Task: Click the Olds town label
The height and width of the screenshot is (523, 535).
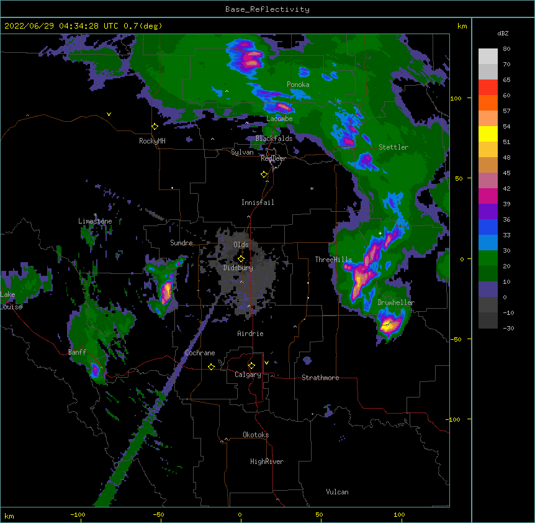Action: [x=241, y=245]
